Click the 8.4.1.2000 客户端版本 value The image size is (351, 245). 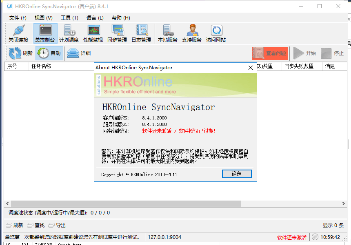tap(154, 118)
